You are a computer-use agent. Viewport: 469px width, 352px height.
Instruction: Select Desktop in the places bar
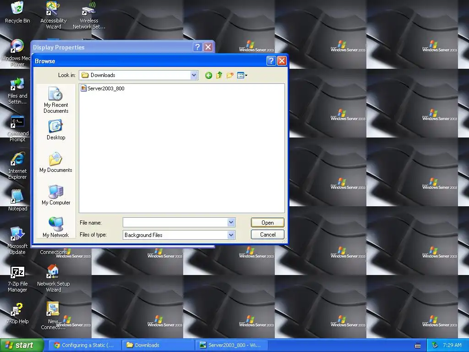tap(55, 130)
